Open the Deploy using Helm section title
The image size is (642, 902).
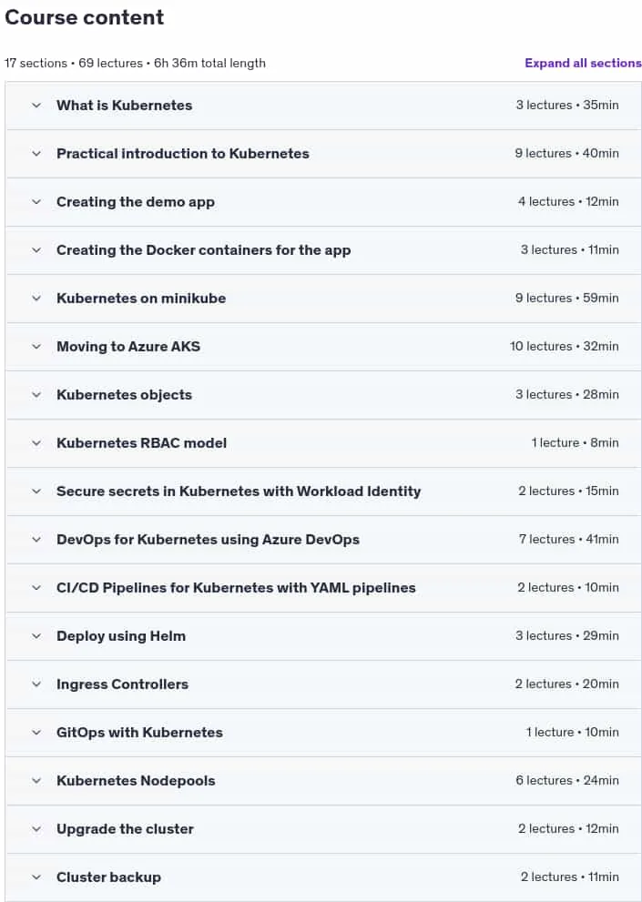[121, 636]
